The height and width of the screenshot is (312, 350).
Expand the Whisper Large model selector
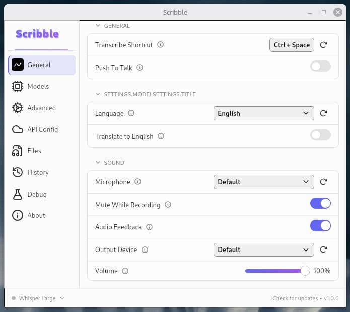[38, 298]
